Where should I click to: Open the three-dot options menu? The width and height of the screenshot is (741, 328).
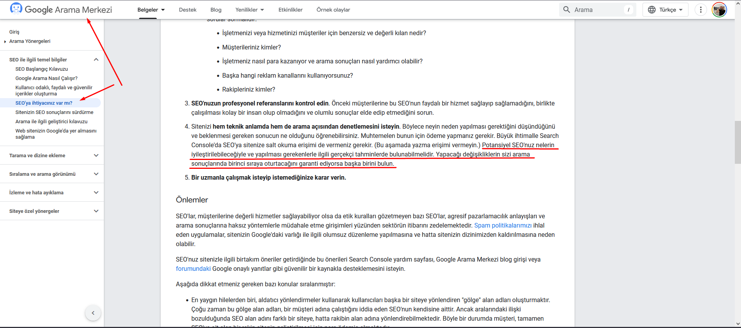[700, 10]
